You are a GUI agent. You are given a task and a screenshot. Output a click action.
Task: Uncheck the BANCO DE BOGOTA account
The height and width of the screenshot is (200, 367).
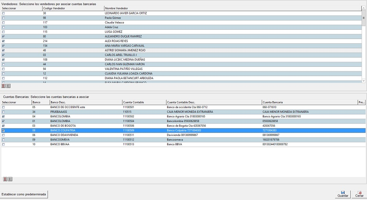pyautogui.click(x=4, y=126)
